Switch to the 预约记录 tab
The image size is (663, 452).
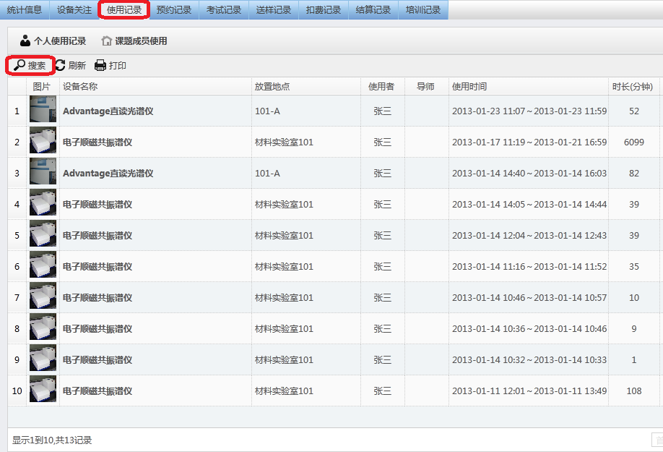click(174, 10)
